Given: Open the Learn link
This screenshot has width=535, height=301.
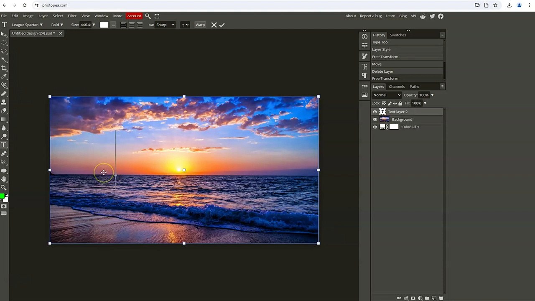Looking at the screenshot, I should coord(390,16).
